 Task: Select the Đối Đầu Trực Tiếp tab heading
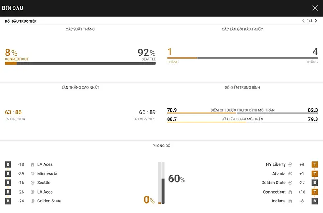coord(21,21)
